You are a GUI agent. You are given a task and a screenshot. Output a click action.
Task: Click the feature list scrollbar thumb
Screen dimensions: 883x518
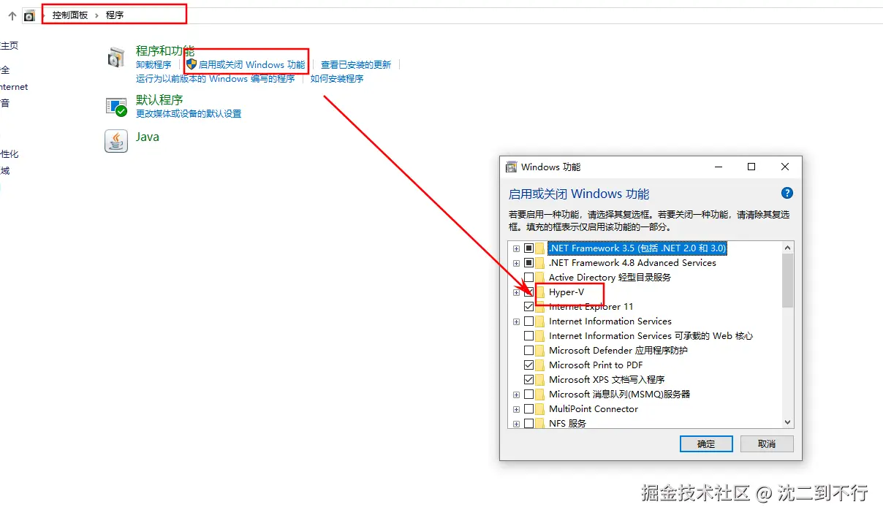click(787, 281)
